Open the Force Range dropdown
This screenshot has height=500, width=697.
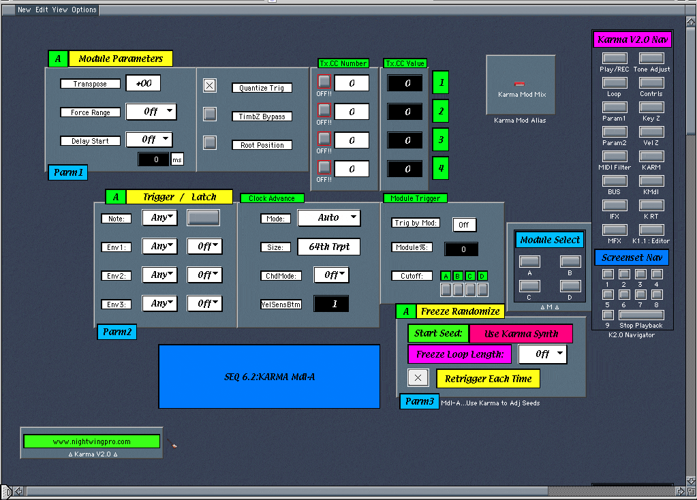point(151,112)
